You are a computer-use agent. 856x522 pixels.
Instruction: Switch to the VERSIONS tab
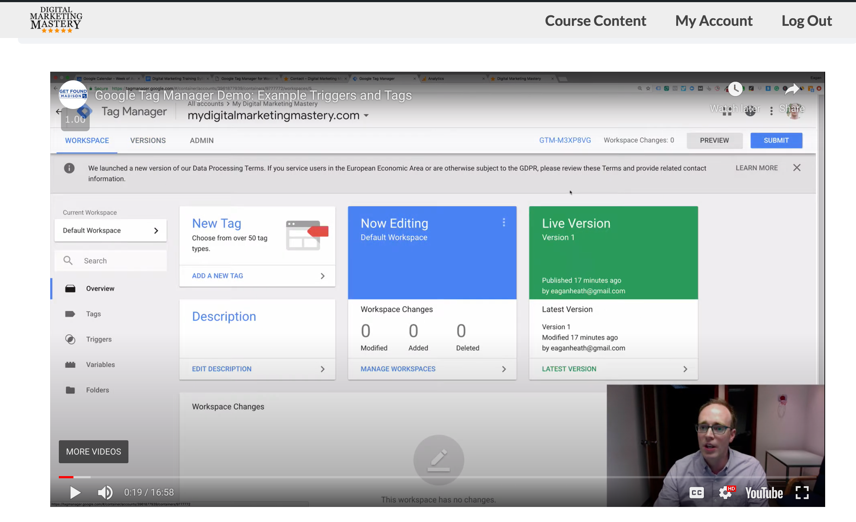point(148,141)
